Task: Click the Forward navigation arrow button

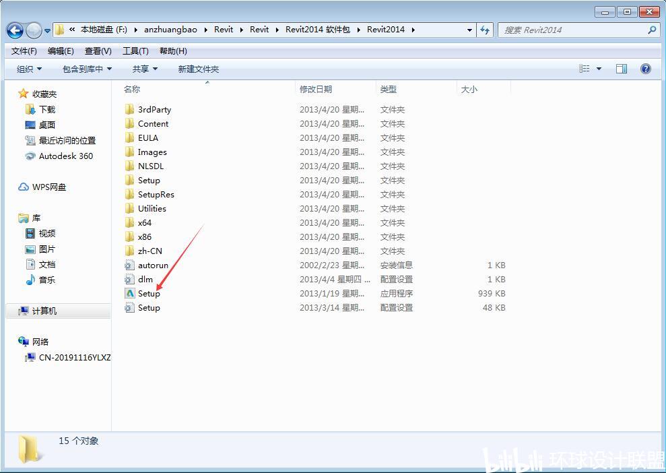Action: coord(34,30)
